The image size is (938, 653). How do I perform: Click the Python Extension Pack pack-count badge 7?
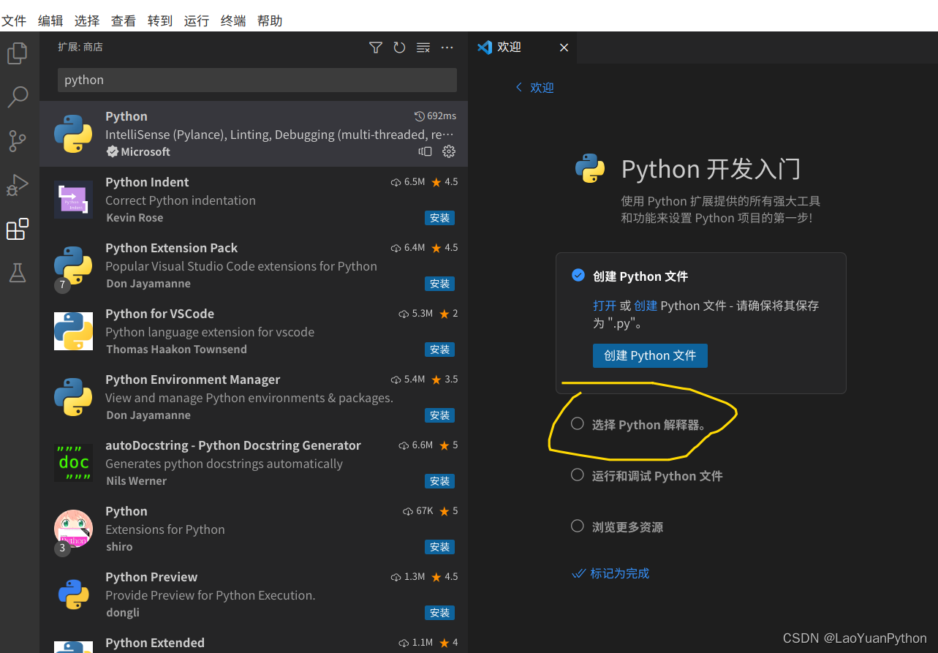point(62,284)
